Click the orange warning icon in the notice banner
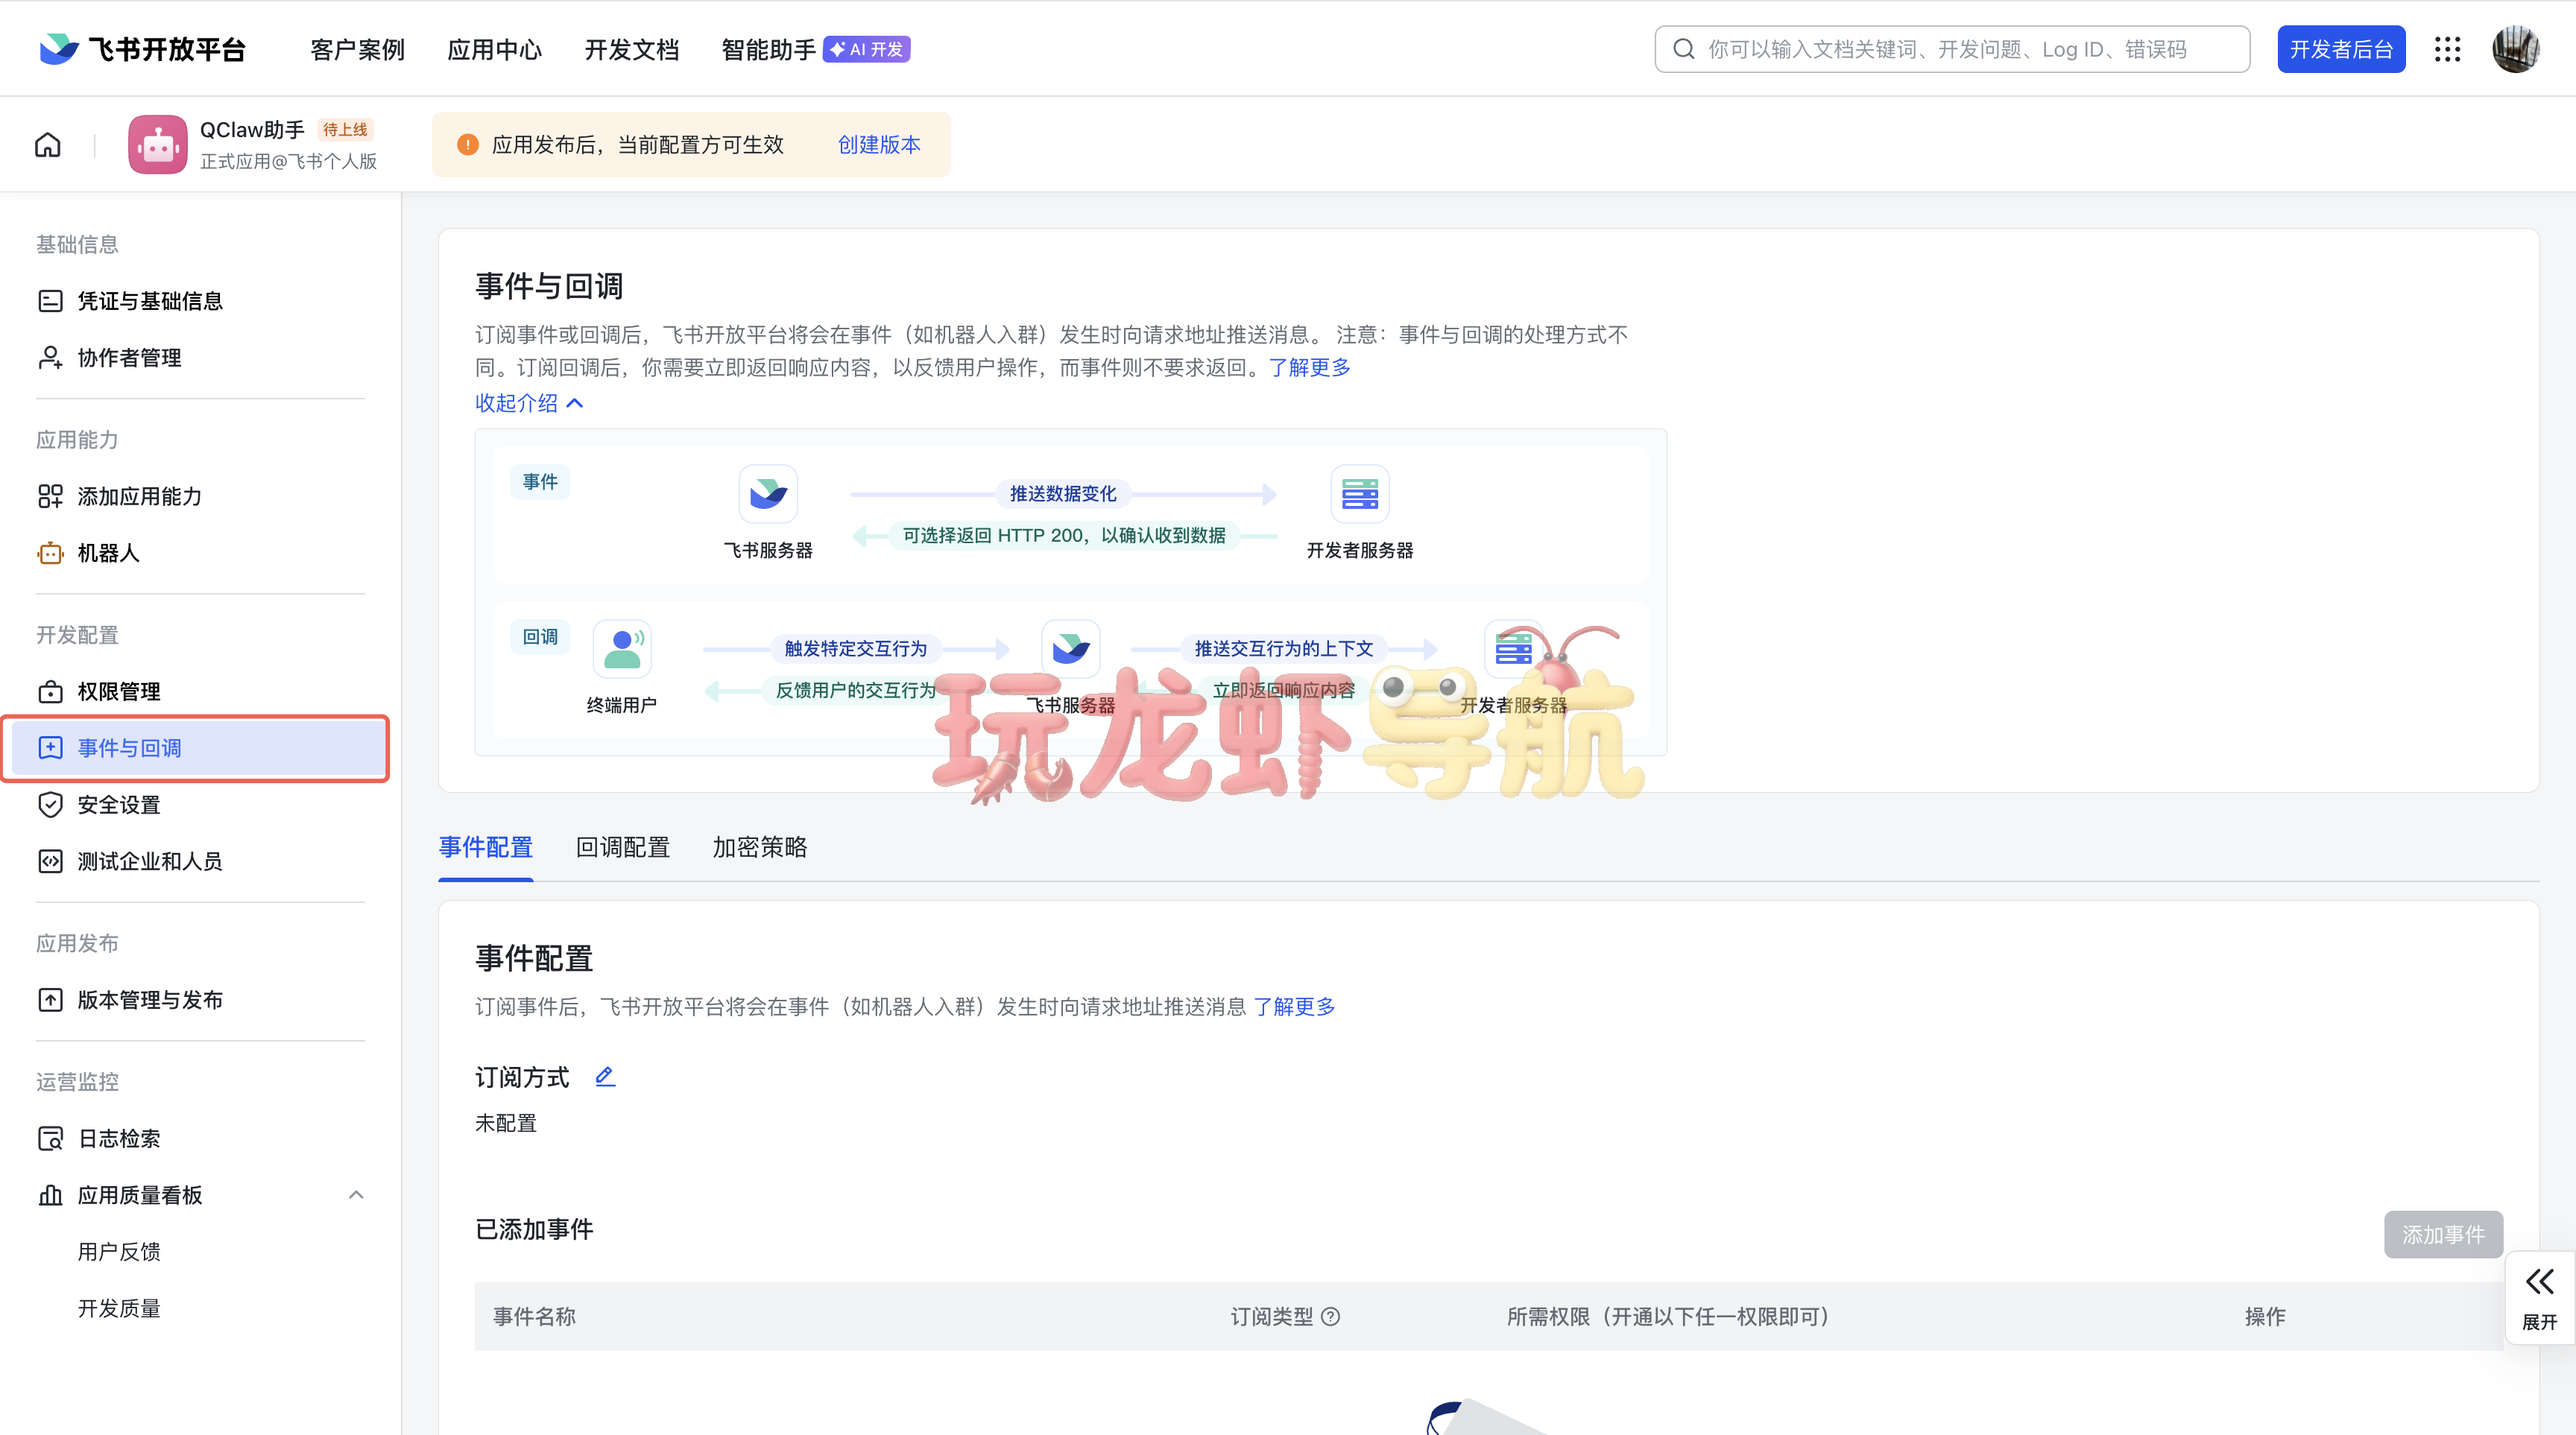The height and width of the screenshot is (1435, 2576). click(467, 145)
